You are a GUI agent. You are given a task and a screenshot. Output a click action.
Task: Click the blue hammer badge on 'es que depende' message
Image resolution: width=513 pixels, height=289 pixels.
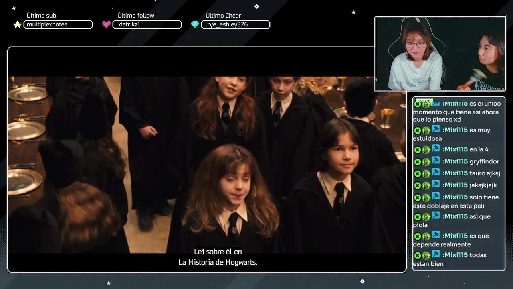[x=436, y=235]
